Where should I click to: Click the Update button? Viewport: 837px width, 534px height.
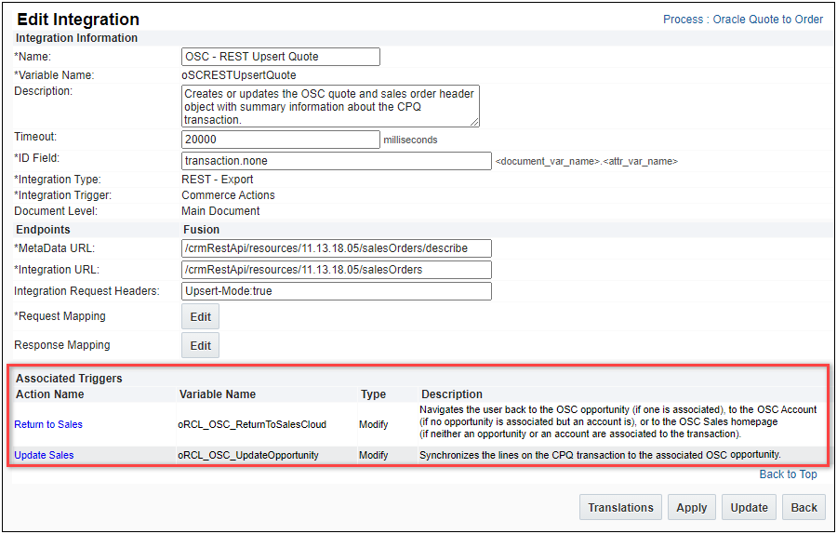tap(749, 507)
